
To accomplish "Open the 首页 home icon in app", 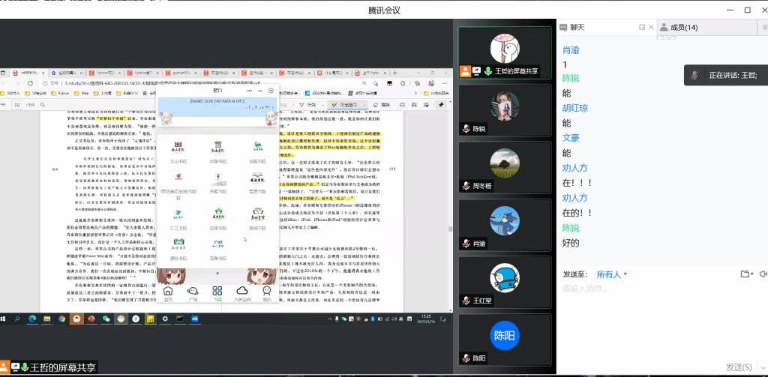I will (168, 292).
